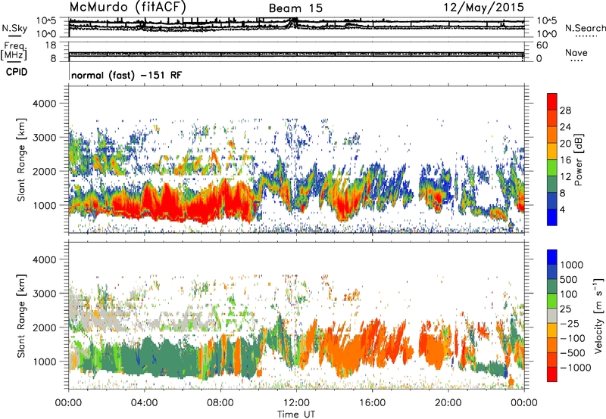This screenshot has width=606, height=419.
Task: Click Slant Range label of velocity panel
Action: click(21, 316)
